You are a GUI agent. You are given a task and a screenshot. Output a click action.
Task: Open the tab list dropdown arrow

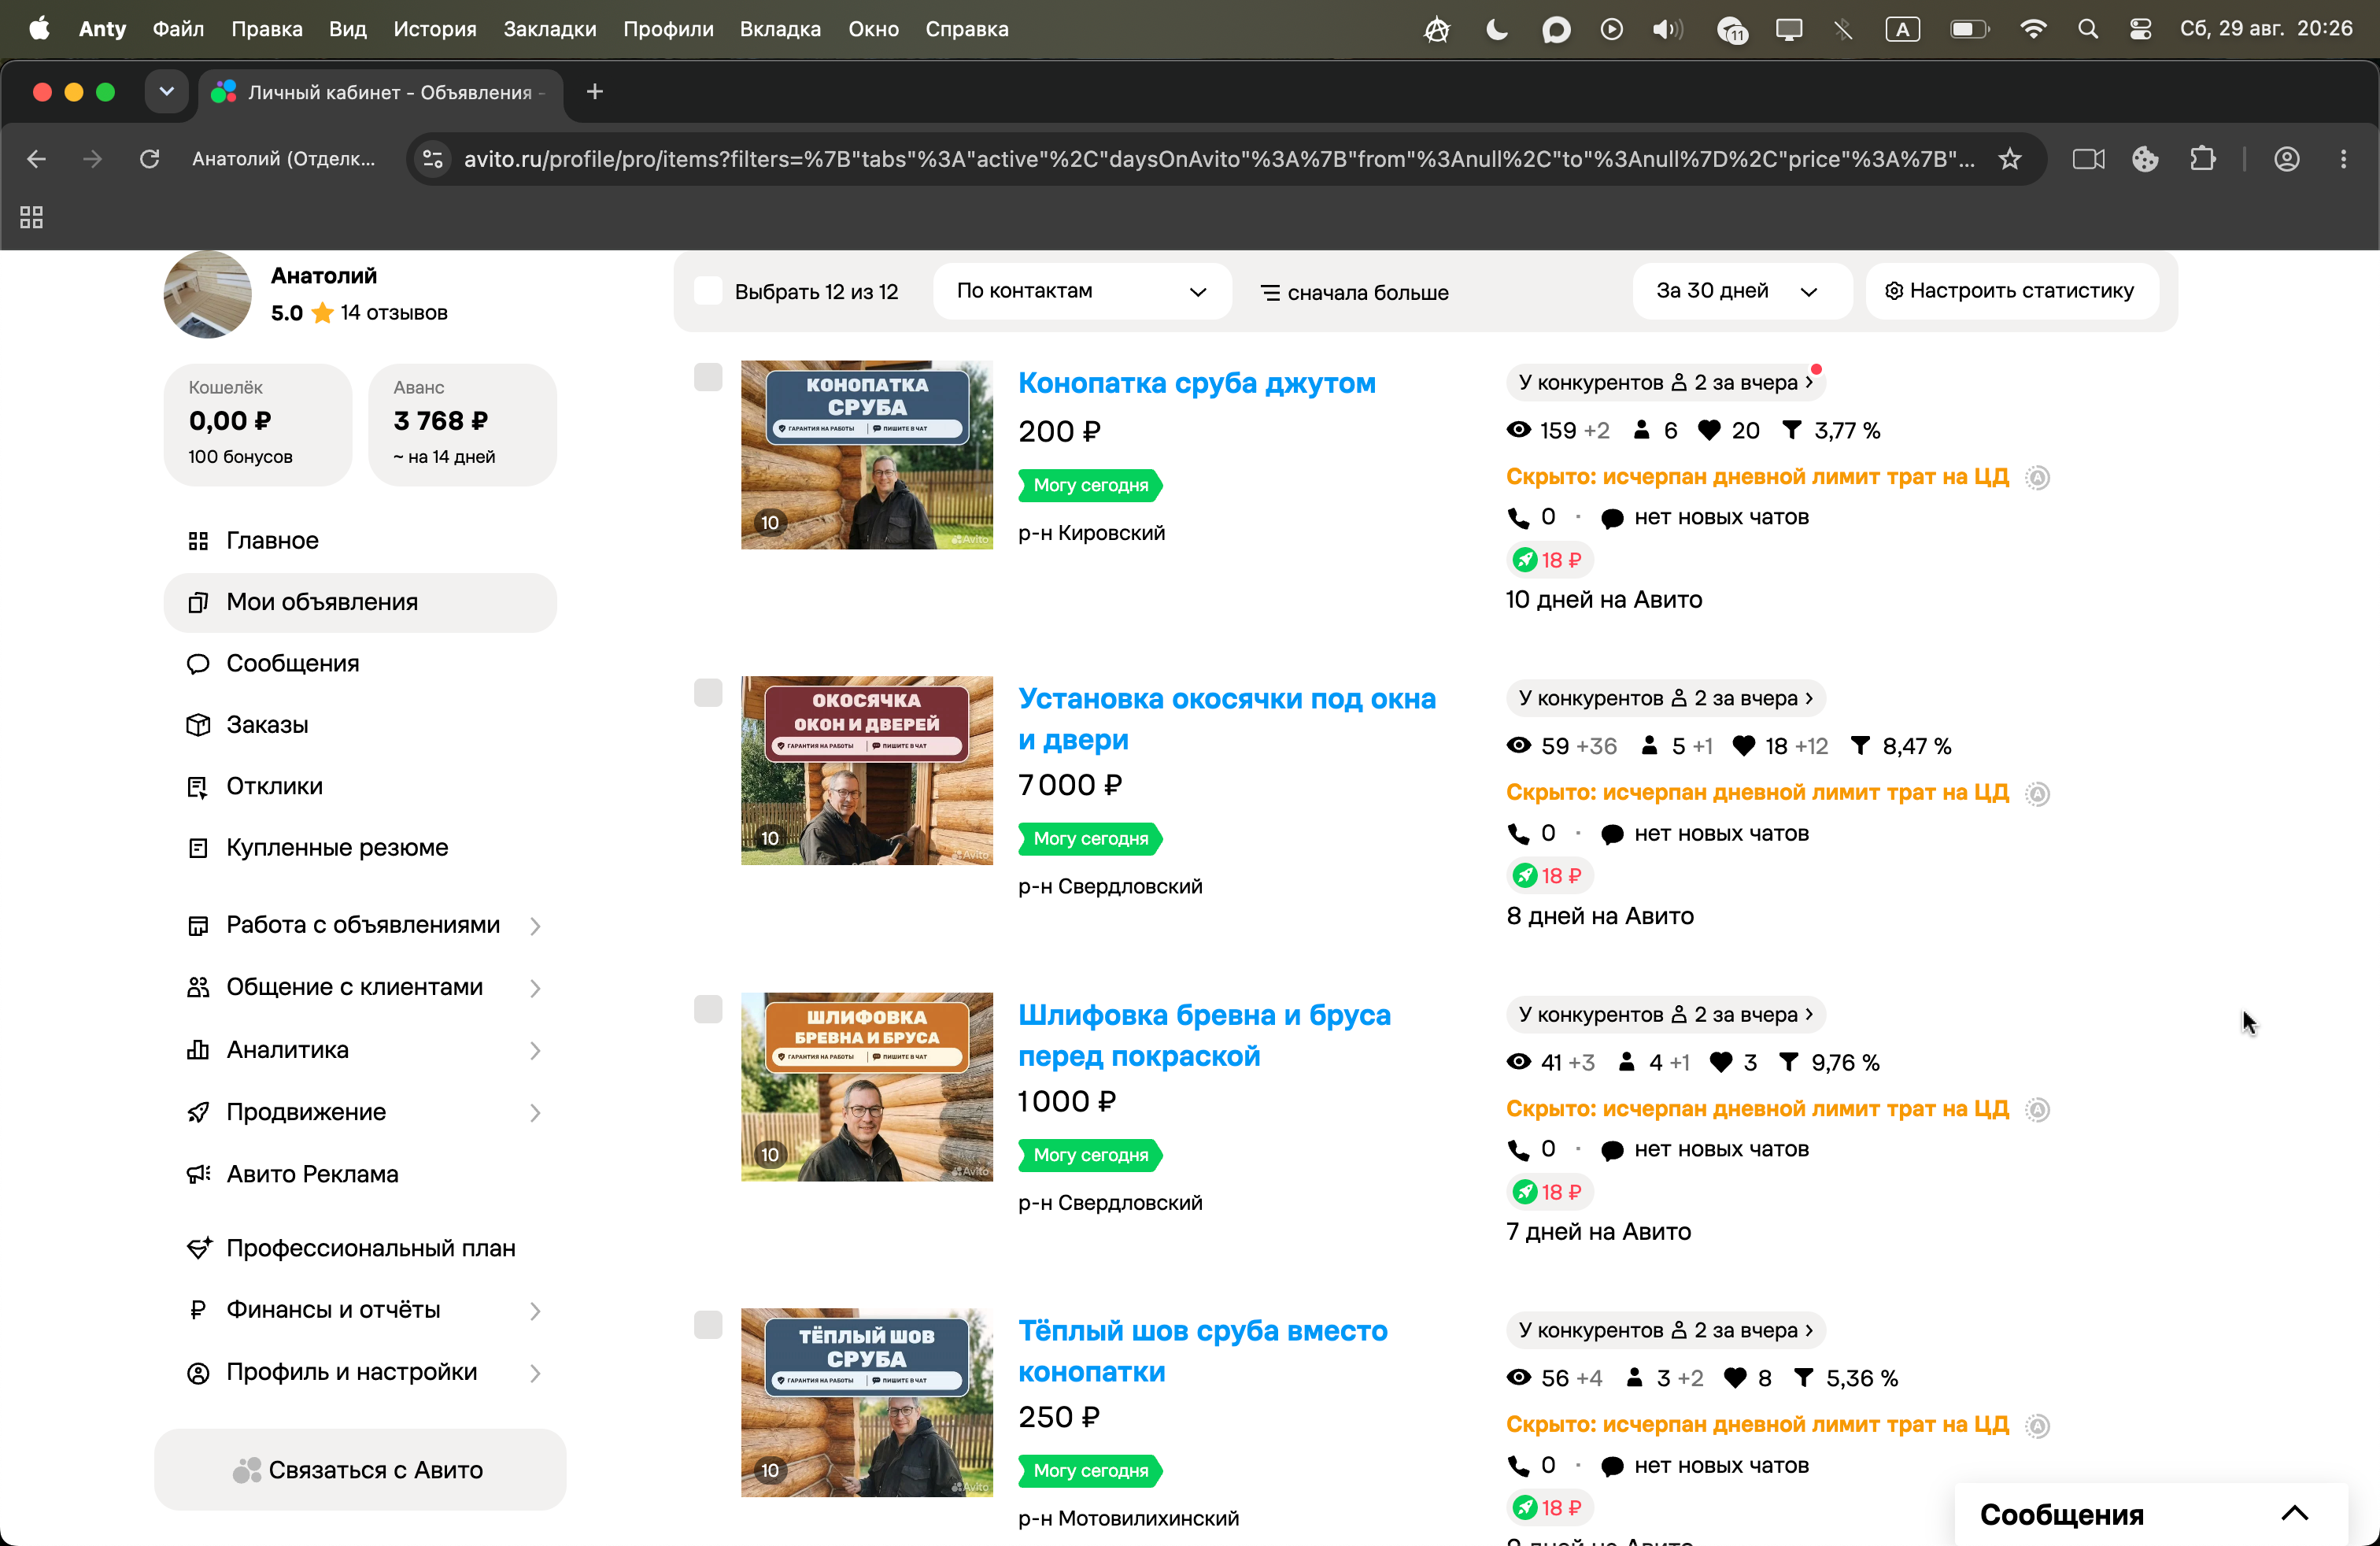(167, 92)
